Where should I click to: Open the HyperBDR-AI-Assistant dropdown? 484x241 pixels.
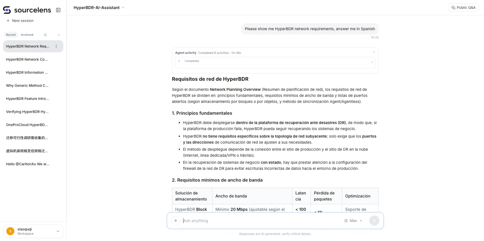coord(99,8)
